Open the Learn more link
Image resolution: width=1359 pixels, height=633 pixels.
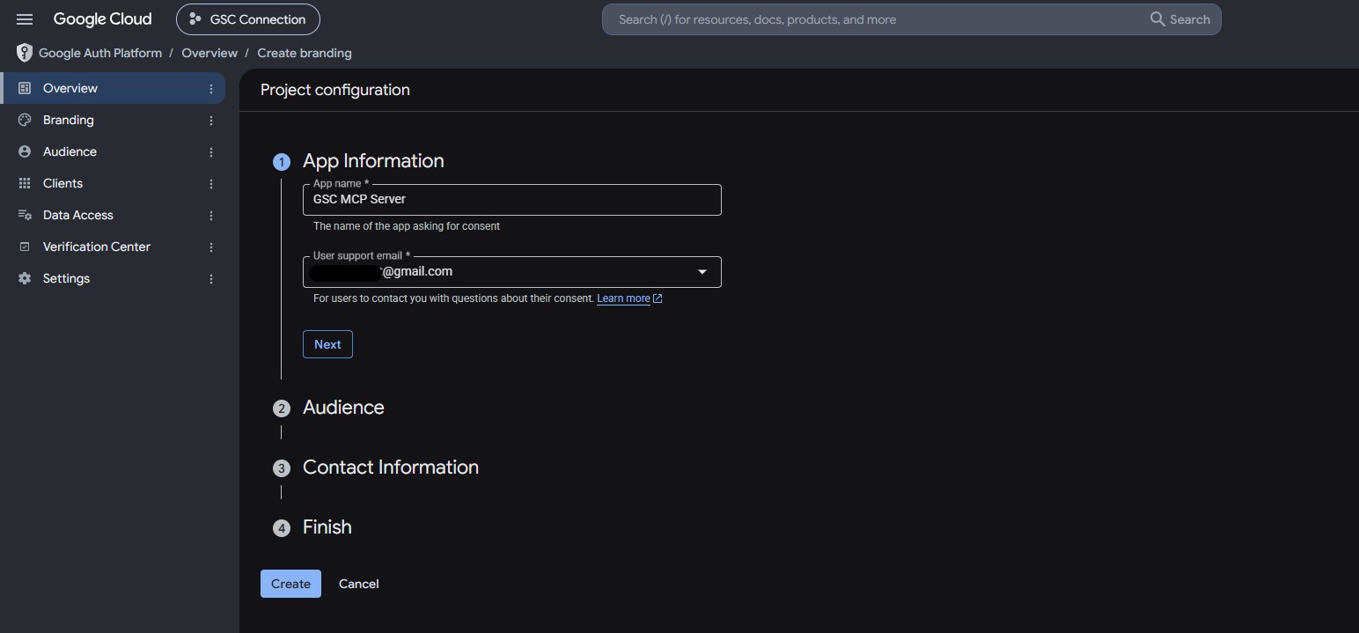(623, 298)
